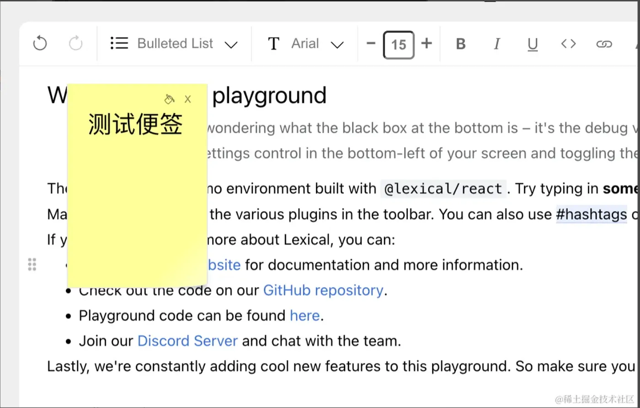Toggle bold formatting
Screen dimensions: 640x408
pyautogui.click(x=461, y=44)
